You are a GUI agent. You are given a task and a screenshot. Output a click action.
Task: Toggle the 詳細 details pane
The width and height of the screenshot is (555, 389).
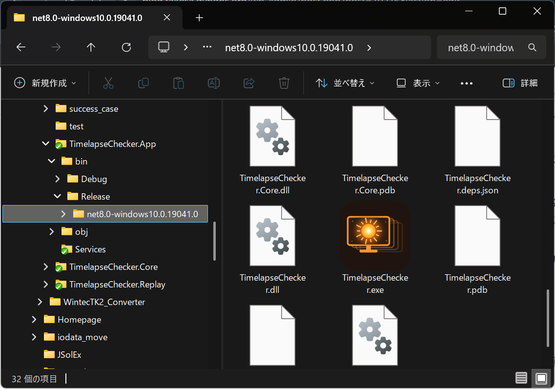point(520,83)
